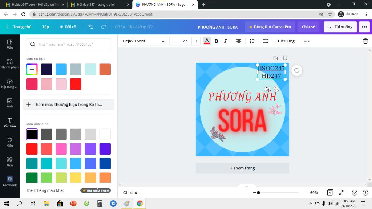Expand the Ghi chú notes panel chevron

point(247,187)
